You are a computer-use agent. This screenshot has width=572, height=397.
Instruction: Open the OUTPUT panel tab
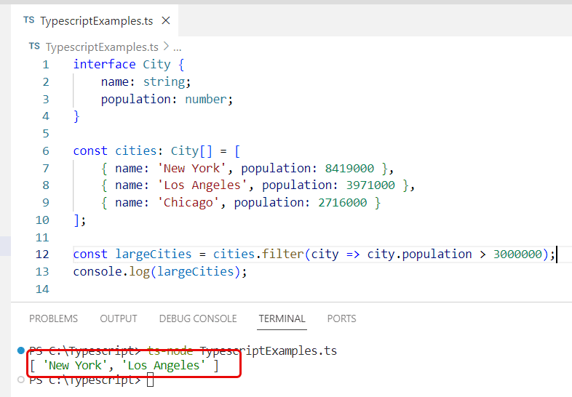119,318
